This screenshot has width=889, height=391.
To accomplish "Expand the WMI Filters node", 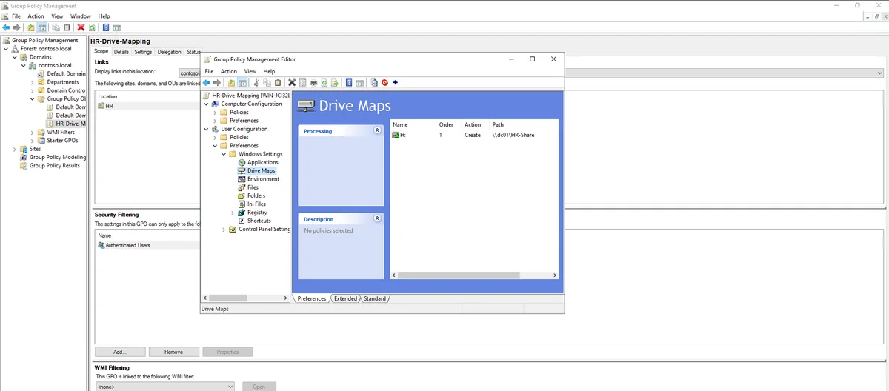I will 33,132.
